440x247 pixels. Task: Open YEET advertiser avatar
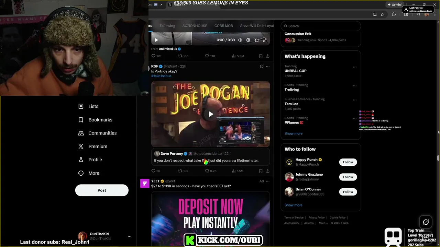[144, 184]
